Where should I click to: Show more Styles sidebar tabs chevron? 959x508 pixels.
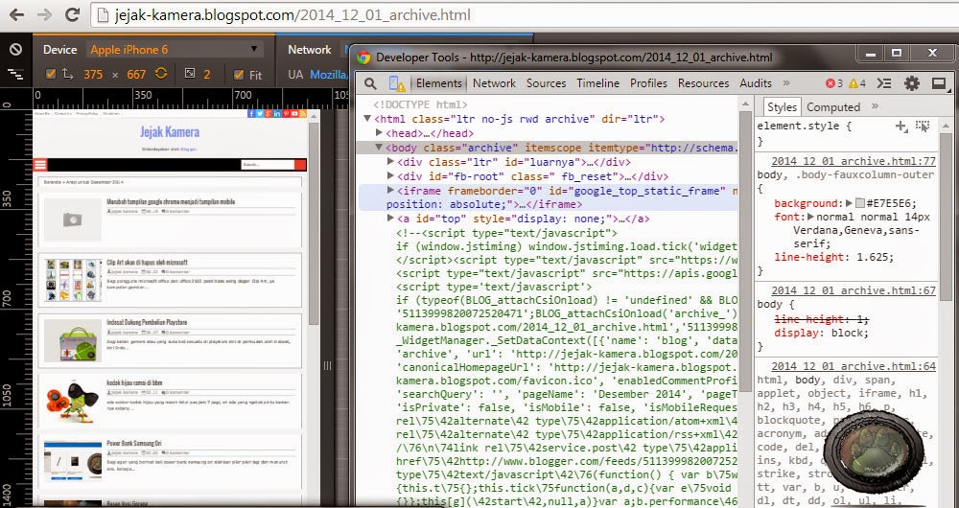click(x=875, y=106)
